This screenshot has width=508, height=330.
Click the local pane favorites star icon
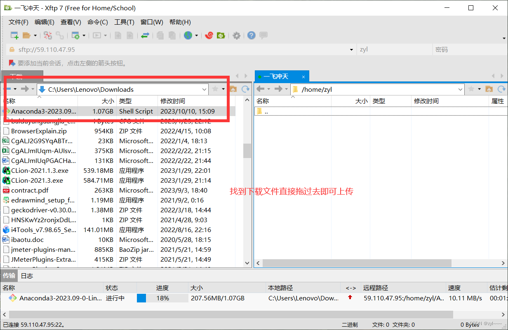215,89
